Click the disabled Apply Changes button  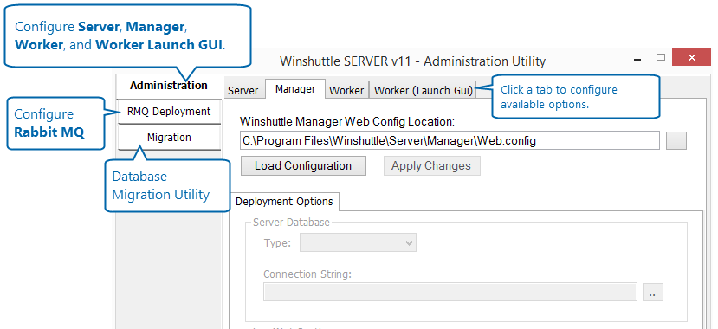431,165
